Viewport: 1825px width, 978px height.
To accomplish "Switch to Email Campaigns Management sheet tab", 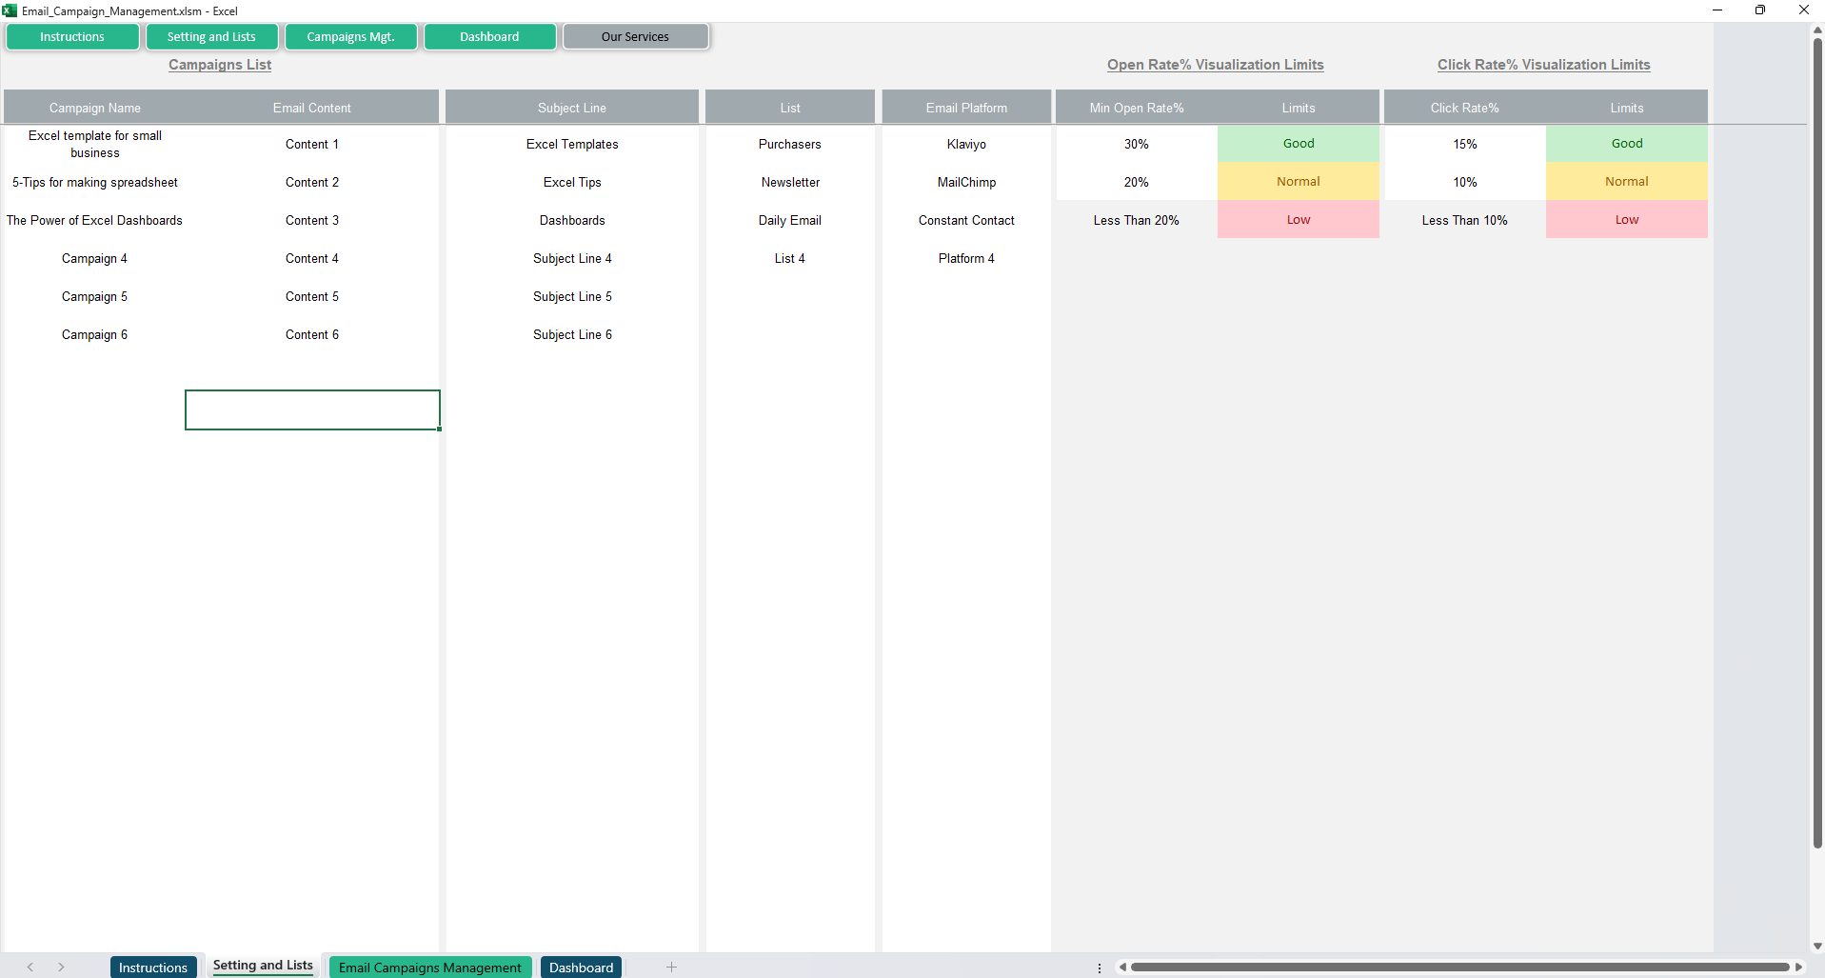I will (429, 968).
